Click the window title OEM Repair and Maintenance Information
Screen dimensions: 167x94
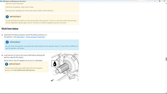(14, 1)
